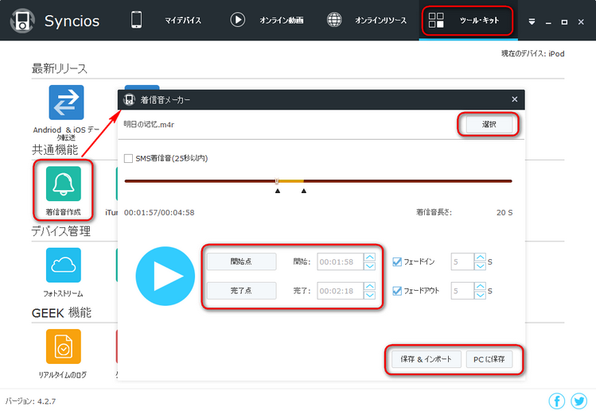Close the 着信音メーカー dialog

pos(515,99)
